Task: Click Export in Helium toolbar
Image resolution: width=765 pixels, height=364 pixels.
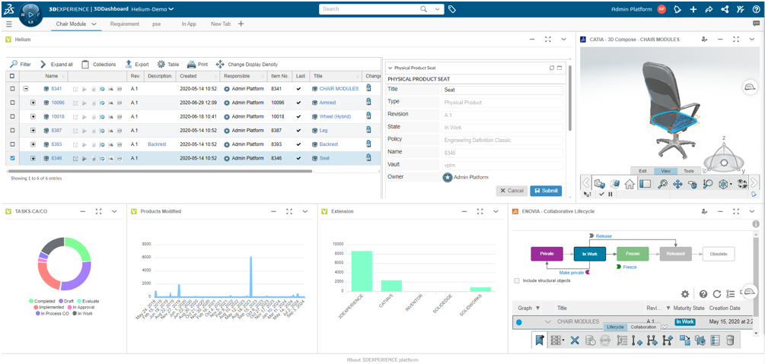Action: click(x=137, y=64)
